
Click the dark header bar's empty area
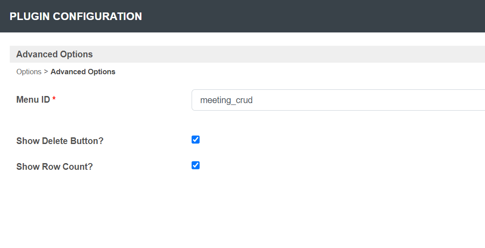click(x=311, y=16)
